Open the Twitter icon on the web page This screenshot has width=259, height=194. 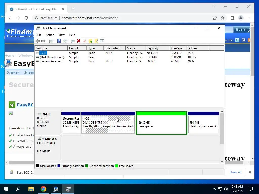tap(237, 40)
